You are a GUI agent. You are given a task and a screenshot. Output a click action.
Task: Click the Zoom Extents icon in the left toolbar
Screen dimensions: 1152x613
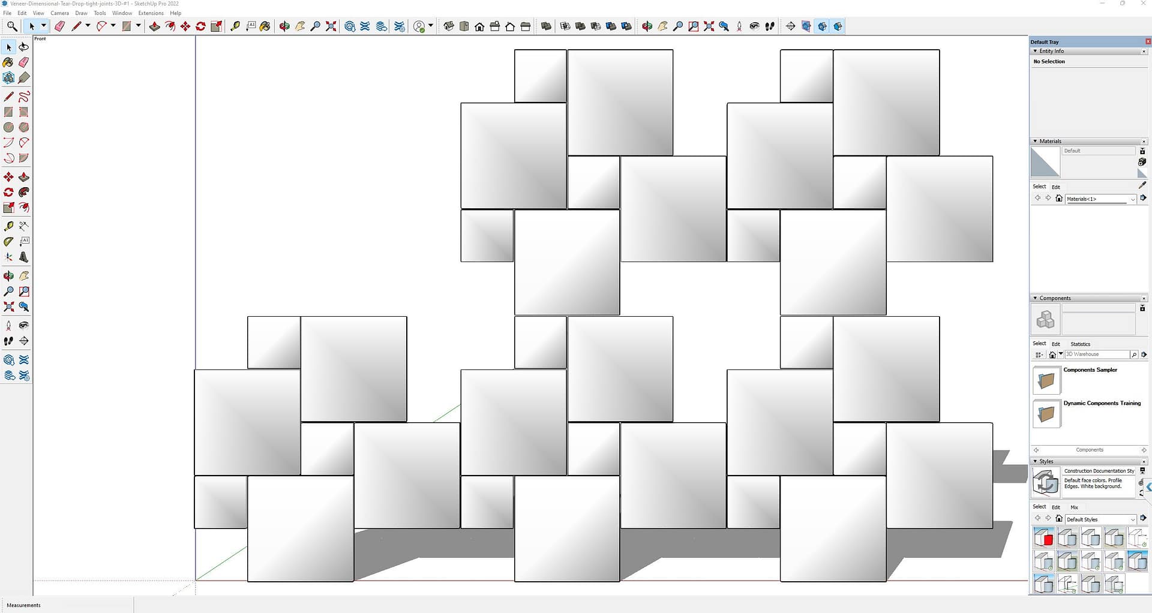8,307
